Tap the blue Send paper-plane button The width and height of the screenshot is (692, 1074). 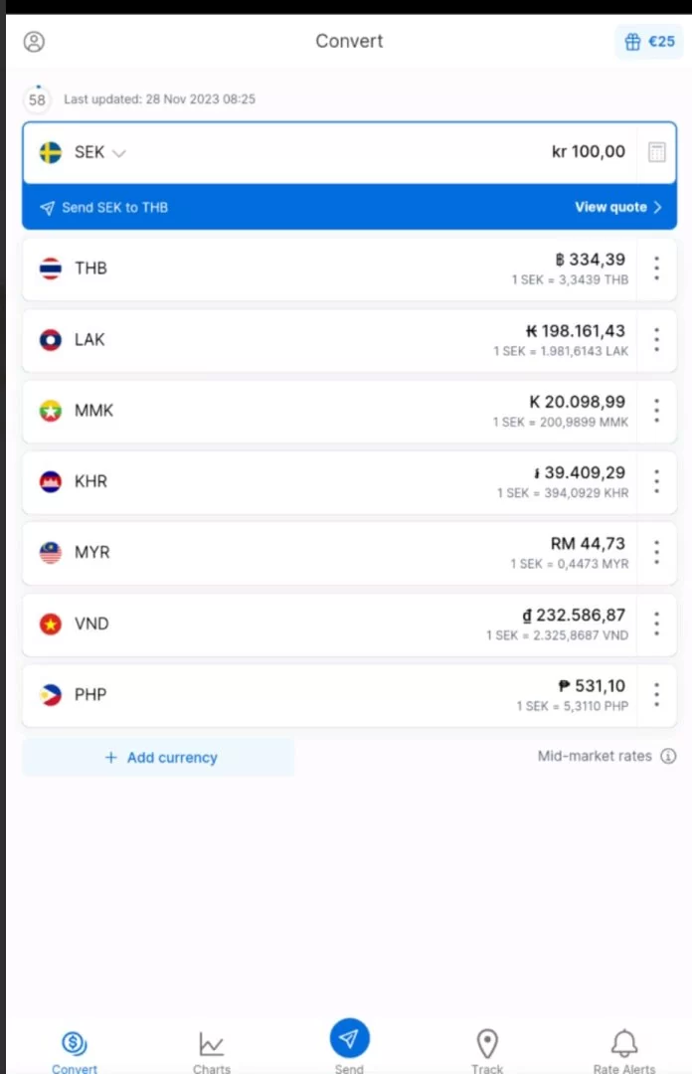click(349, 1039)
